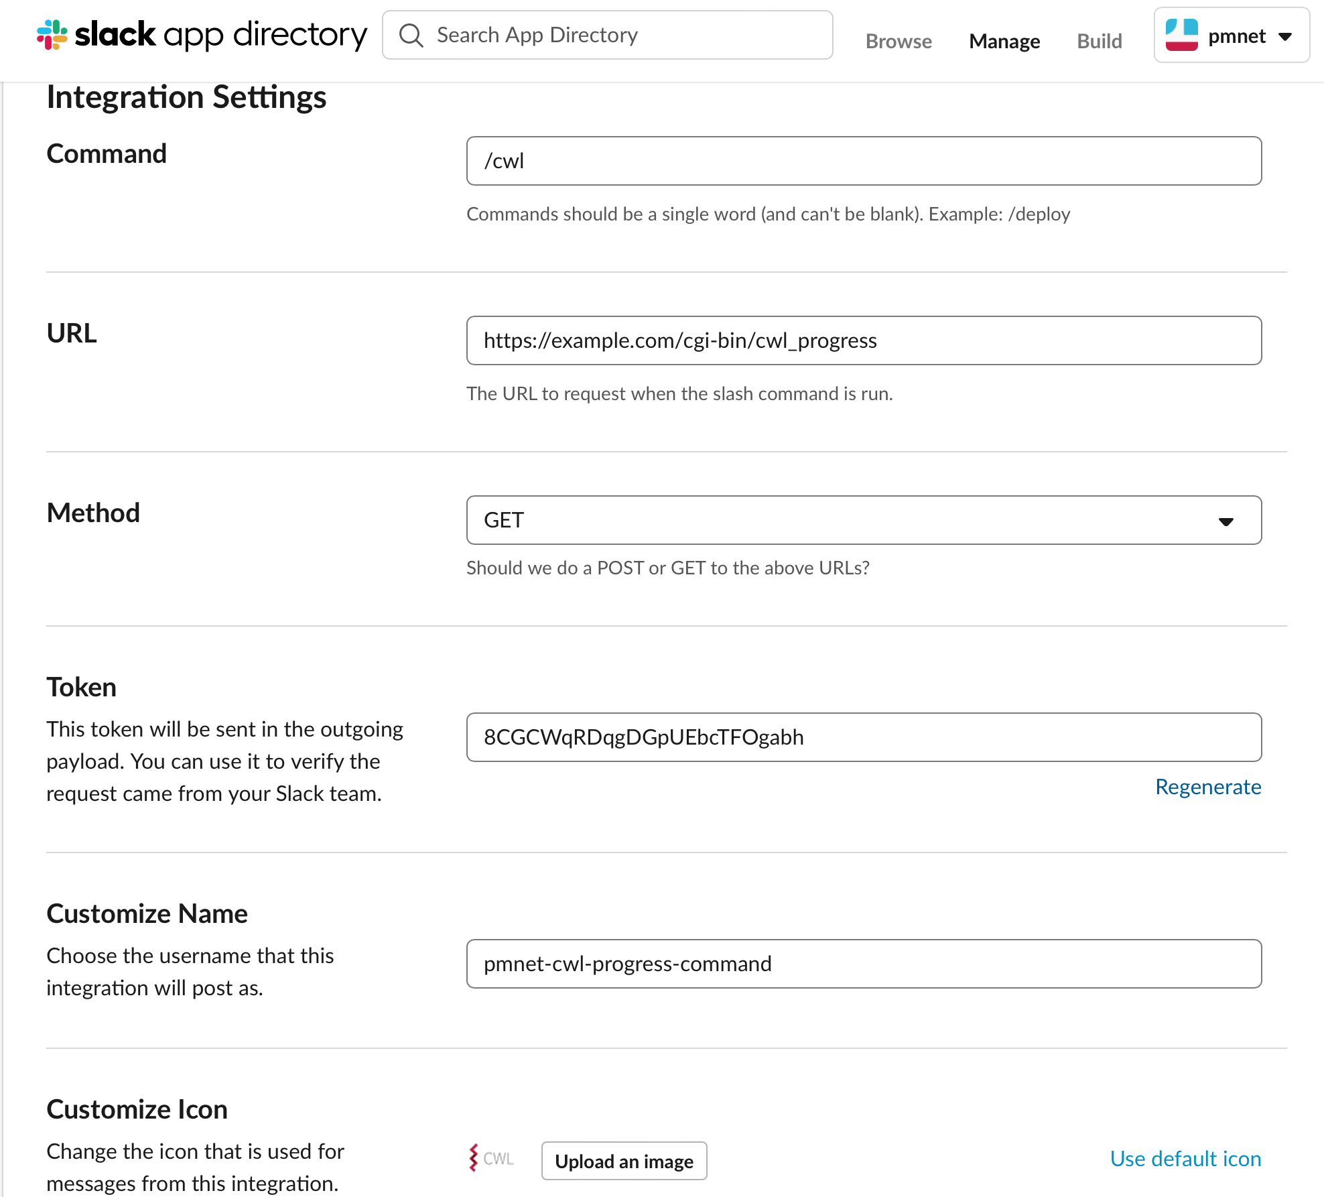Image resolution: width=1324 pixels, height=1197 pixels.
Task: Open the Manage menu item
Action: coord(1004,42)
